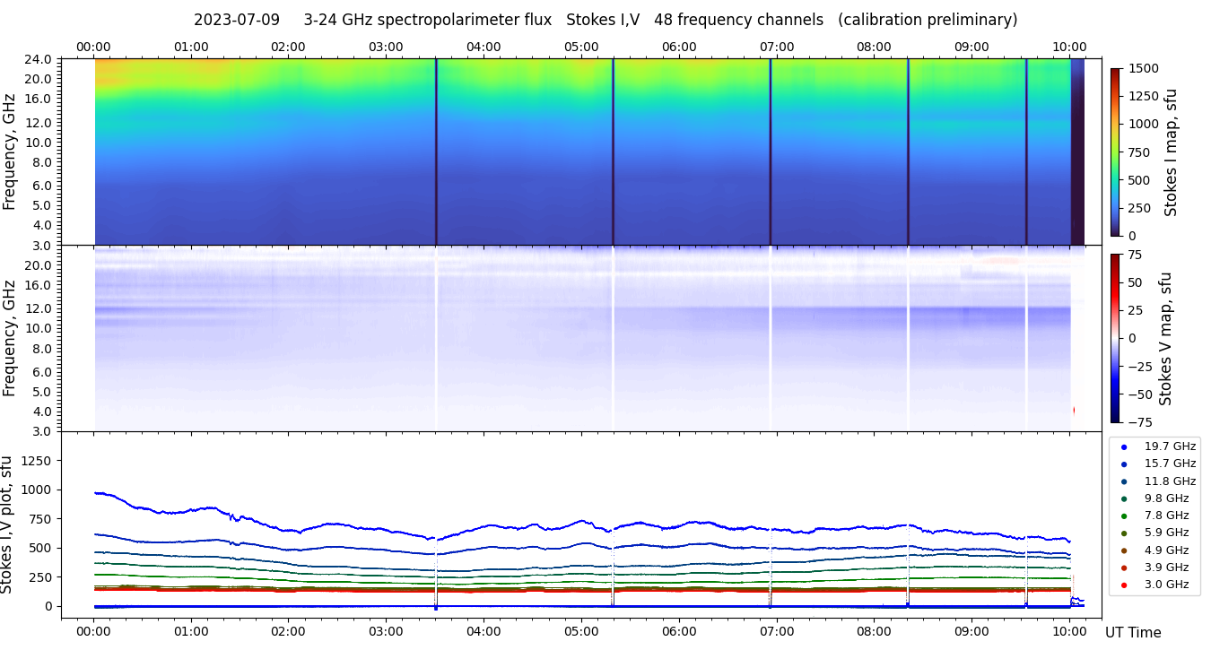Image resolution: width=1211 pixels, height=650 pixels.
Task: Select the 7.8 GHz green legend dot
Action: click(x=1124, y=516)
